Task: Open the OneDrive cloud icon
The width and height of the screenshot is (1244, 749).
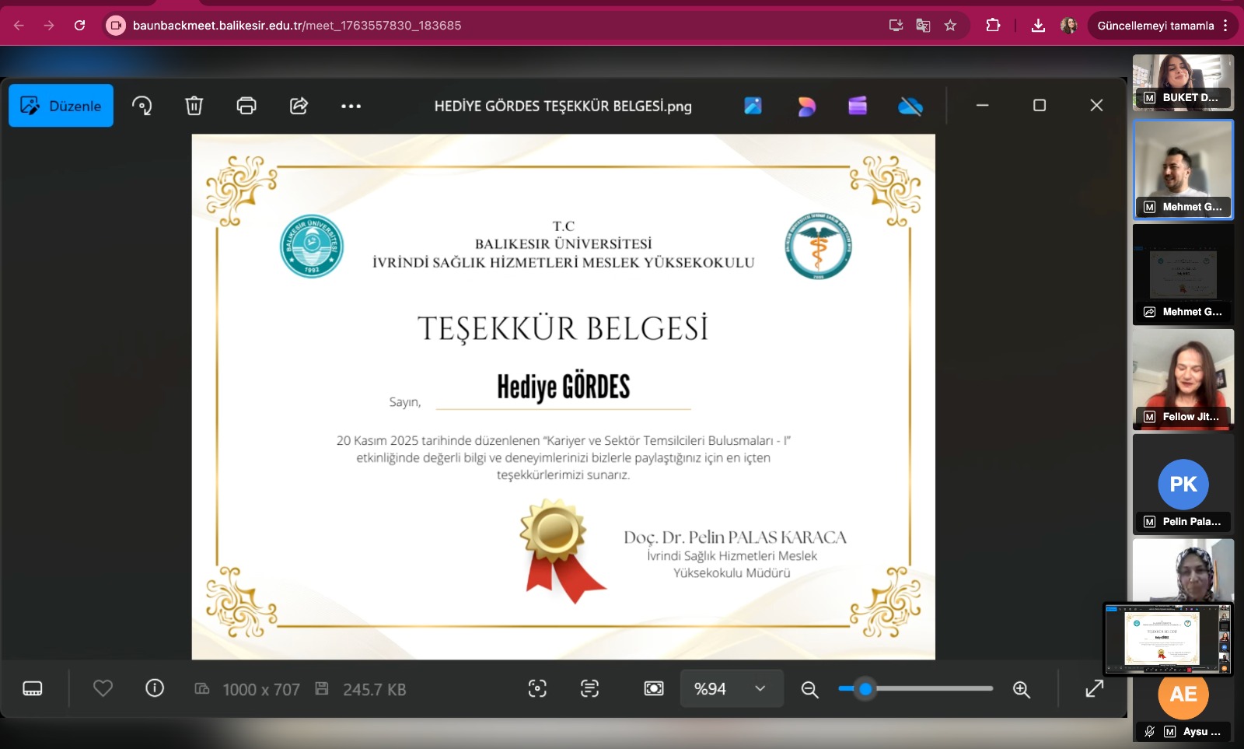Action: click(x=910, y=106)
